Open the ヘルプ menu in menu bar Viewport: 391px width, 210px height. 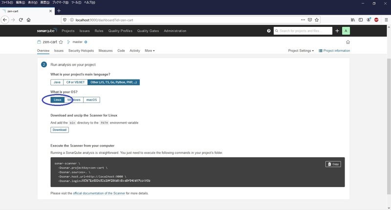click(89, 2)
